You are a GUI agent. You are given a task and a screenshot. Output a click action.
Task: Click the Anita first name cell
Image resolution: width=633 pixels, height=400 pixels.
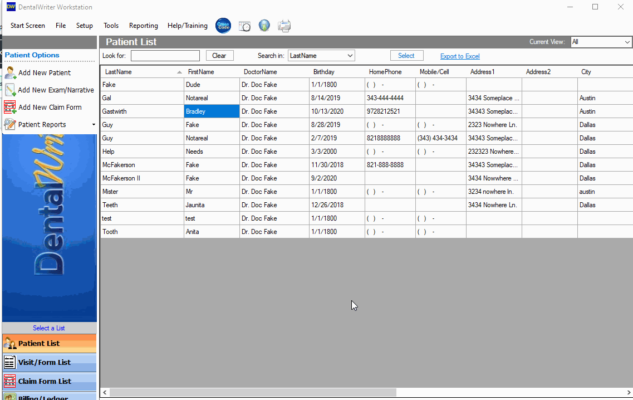[x=212, y=232]
